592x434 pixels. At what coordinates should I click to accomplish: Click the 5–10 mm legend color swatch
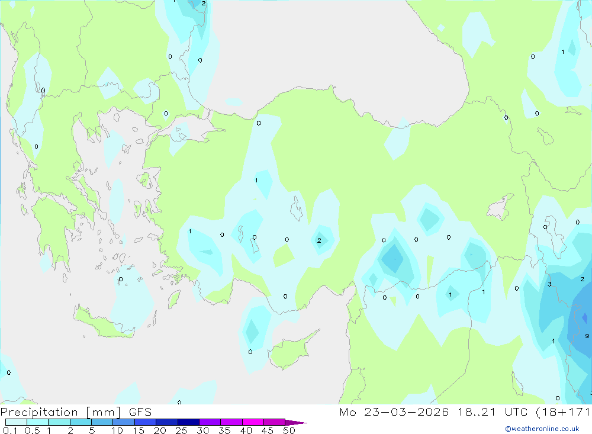(x=102, y=422)
